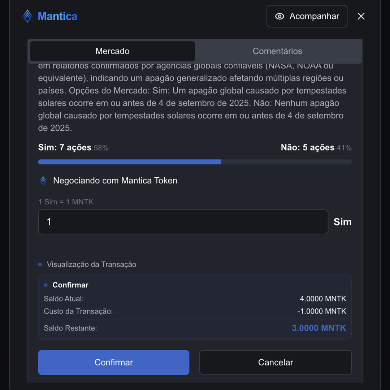
Task: Switch to the Mercado tab
Action: click(112, 51)
